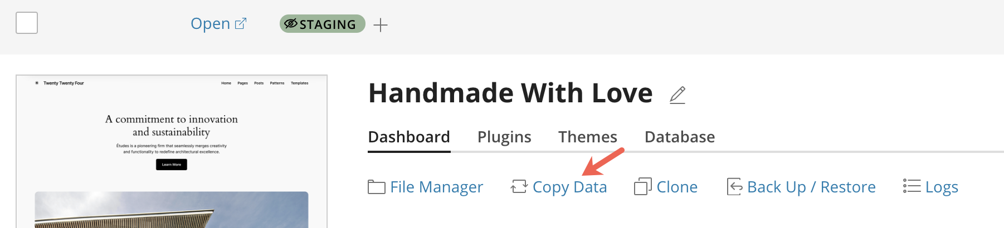
Task: Click the pencil icon to rename site
Action: [678, 95]
